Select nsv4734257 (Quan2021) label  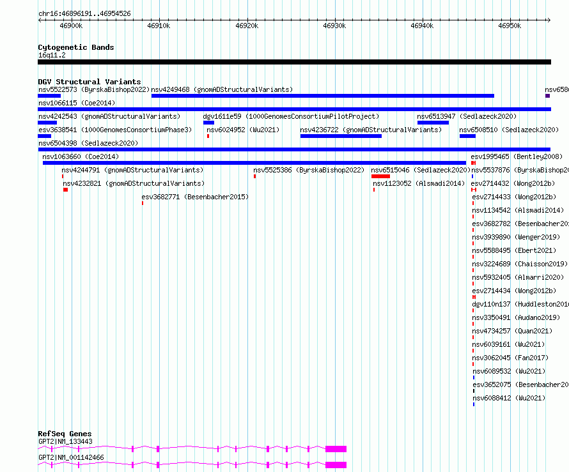pyautogui.click(x=512, y=331)
